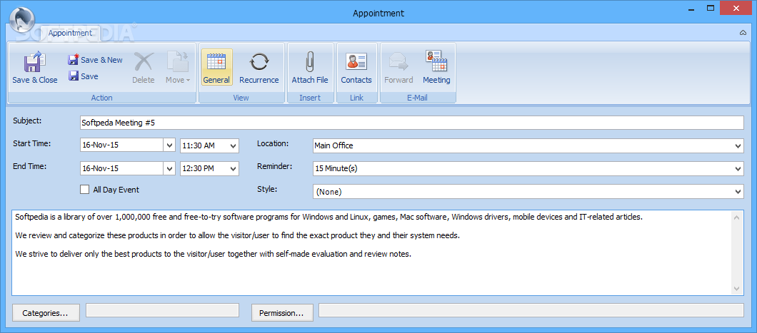Click the notes scrollbar up arrow
The width and height of the screenshot is (757, 333).
point(736,217)
